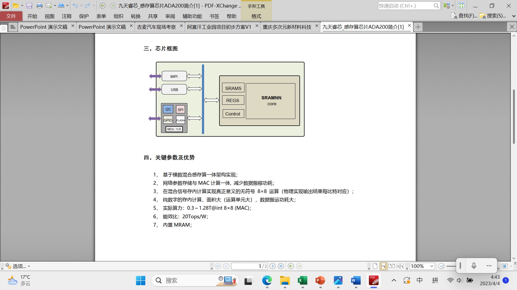This screenshot has width=517, height=290.
Task: Switch to two pages layout
Action: (x=392, y=266)
